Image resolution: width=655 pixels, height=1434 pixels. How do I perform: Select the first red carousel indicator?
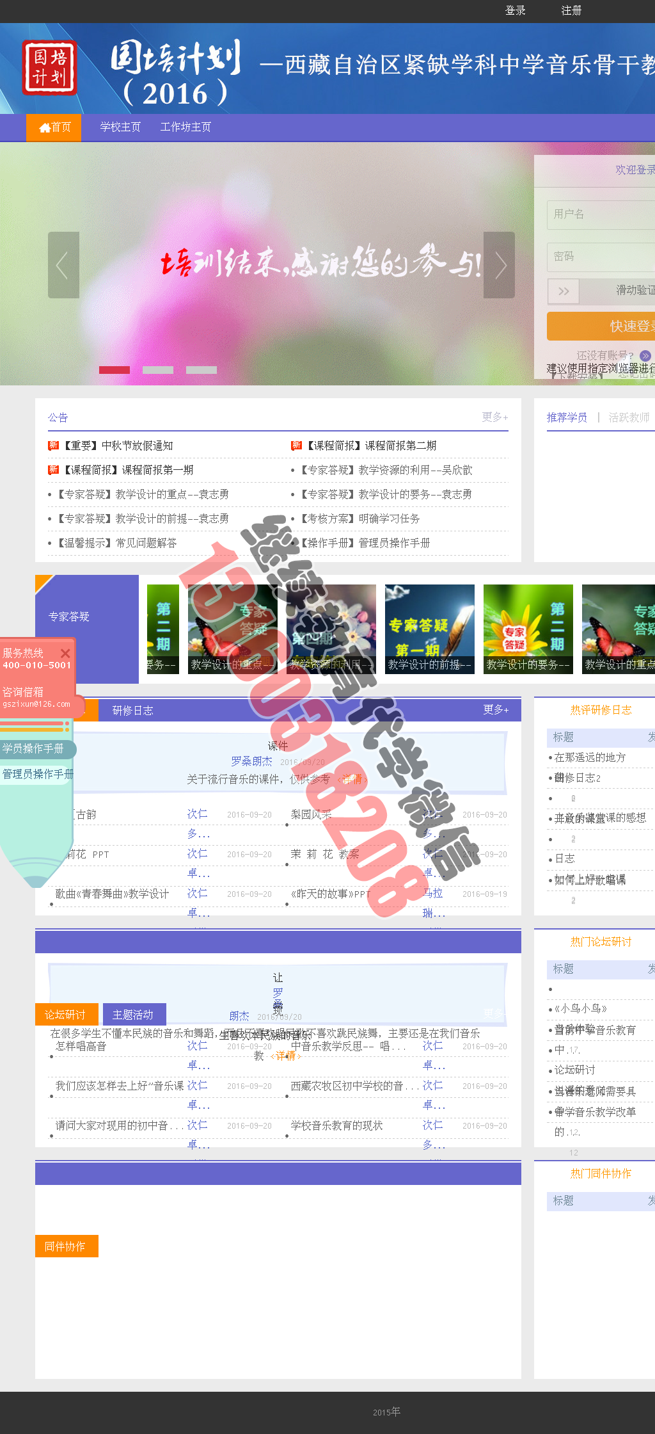tap(114, 370)
